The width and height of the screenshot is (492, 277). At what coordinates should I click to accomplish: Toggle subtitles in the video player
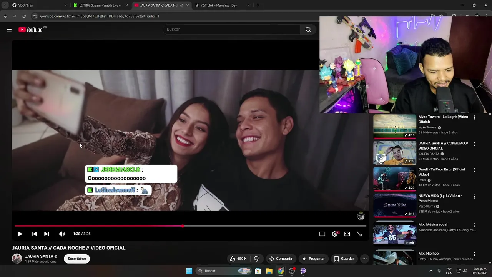click(322, 234)
